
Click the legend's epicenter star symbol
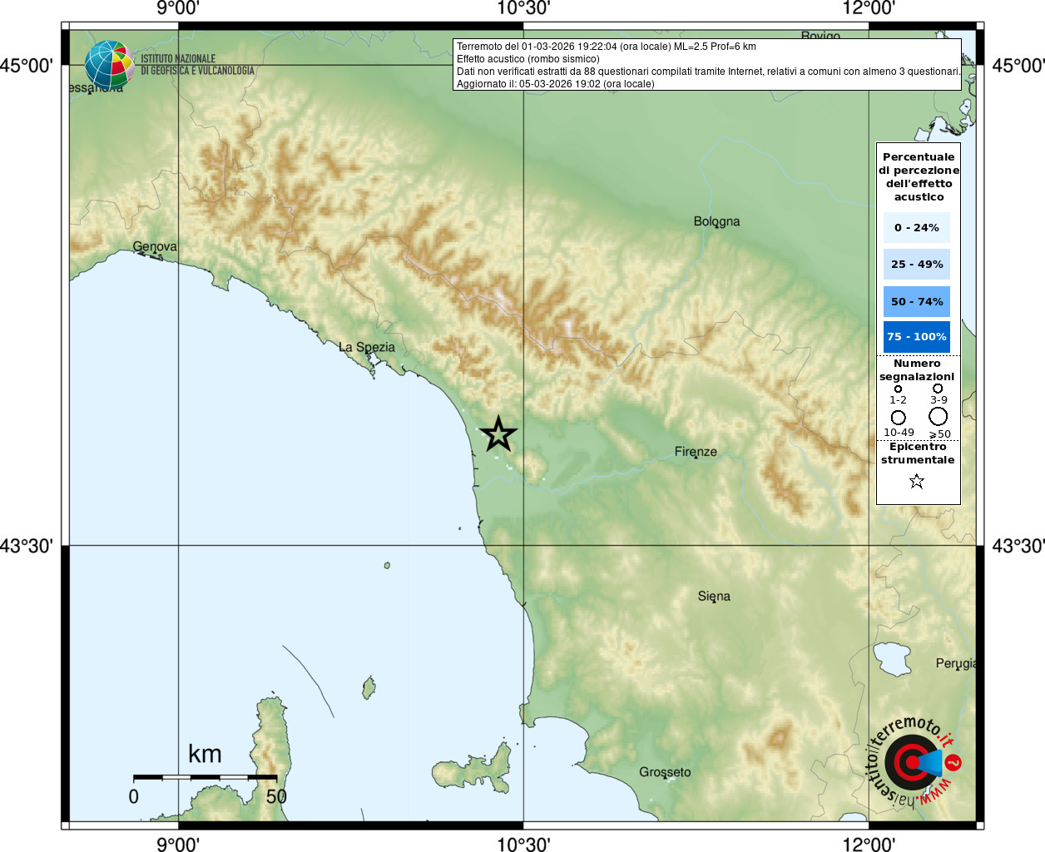click(x=917, y=481)
